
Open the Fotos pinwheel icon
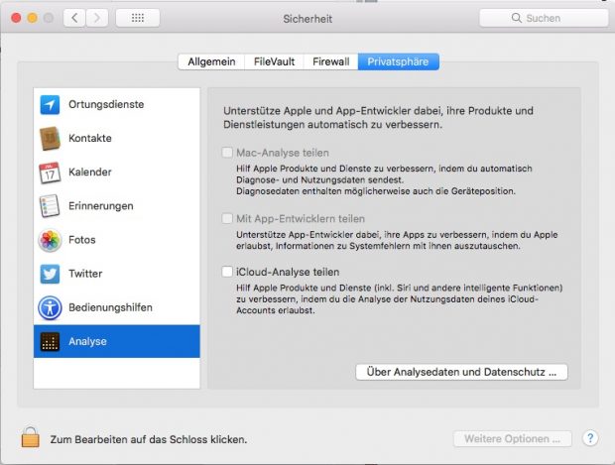click(x=50, y=240)
